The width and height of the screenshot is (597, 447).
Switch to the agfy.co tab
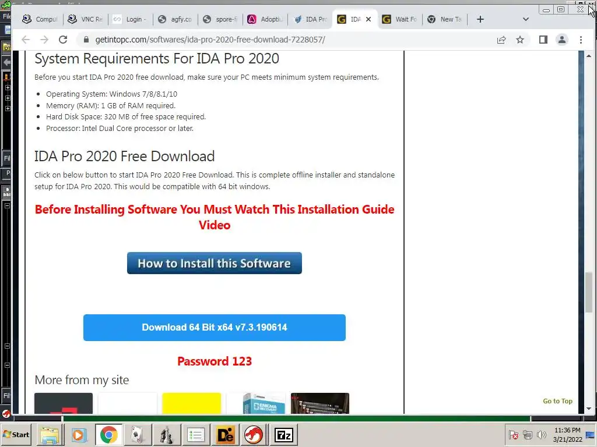pyautogui.click(x=175, y=19)
